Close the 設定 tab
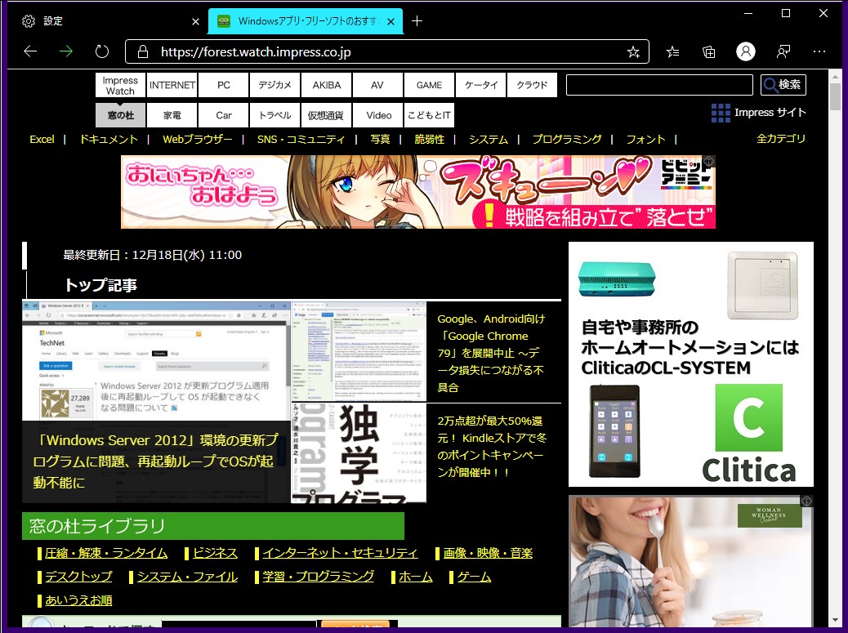Screen dimensions: 848x633 pyautogui.click(x=196, y=21)
